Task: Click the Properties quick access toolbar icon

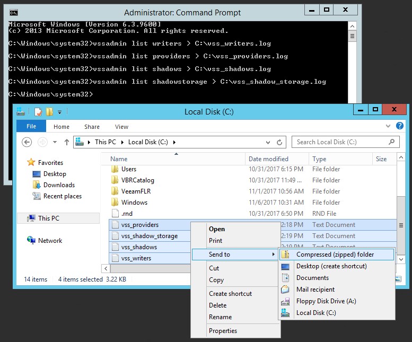Action: pyautogui.click(x=38, y=112)
